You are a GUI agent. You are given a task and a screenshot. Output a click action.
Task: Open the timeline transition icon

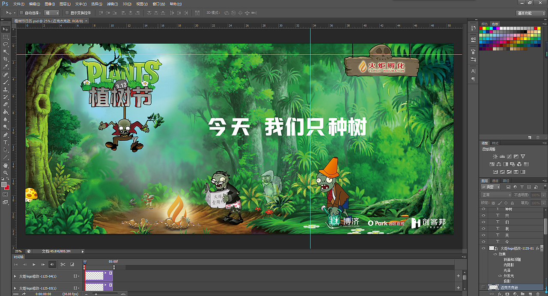pyautogui.click(x=72, y=264)
